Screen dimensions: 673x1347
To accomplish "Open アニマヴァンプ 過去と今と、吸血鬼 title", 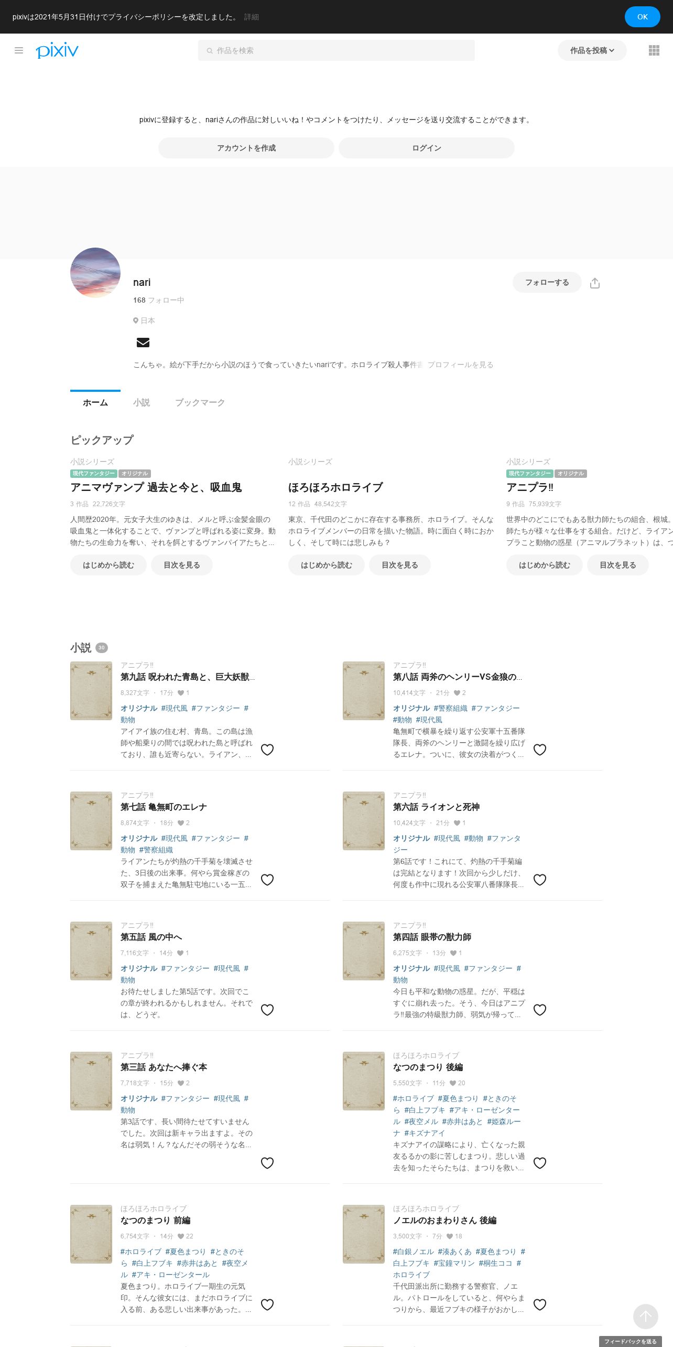I will (x=156, y=487).
